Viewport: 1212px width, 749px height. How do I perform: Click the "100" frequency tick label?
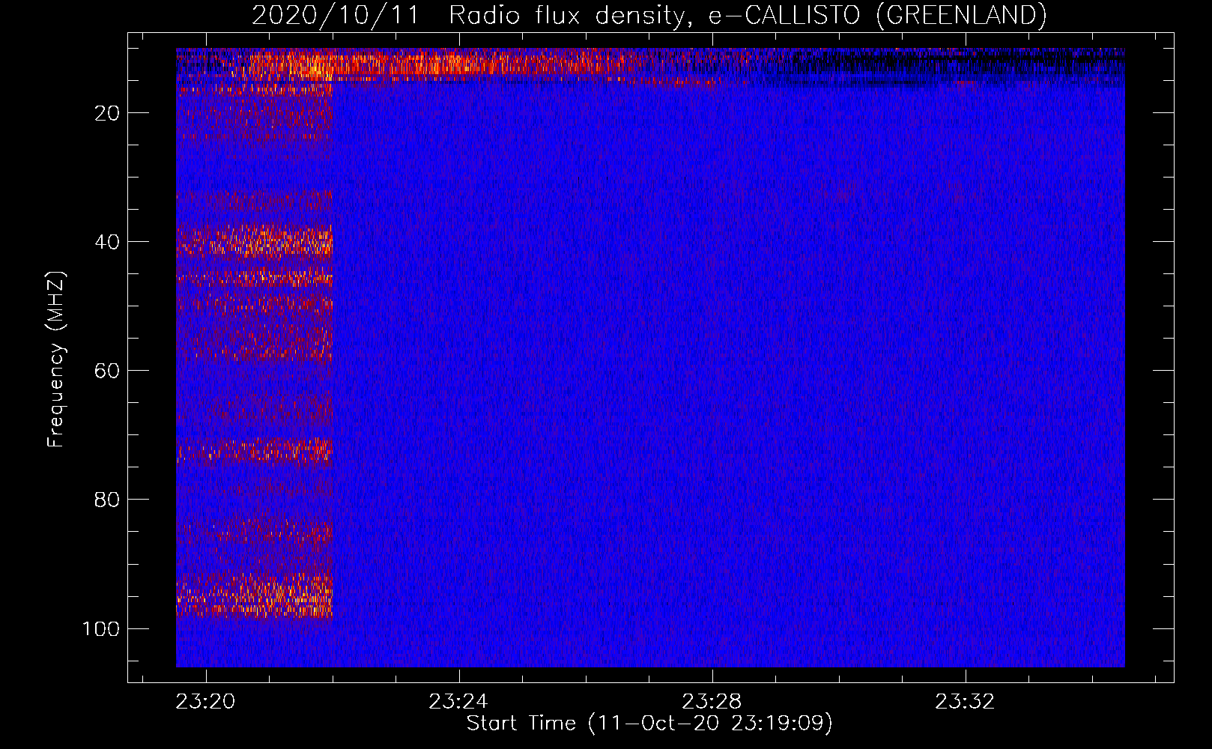pyautogui.click(x=101, y=628)
